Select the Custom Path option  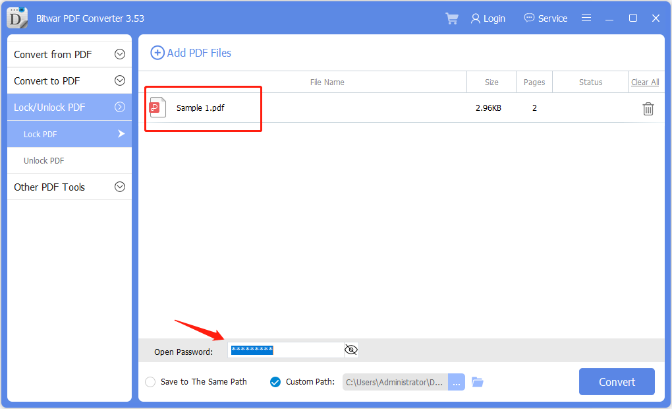coord(275,382)
